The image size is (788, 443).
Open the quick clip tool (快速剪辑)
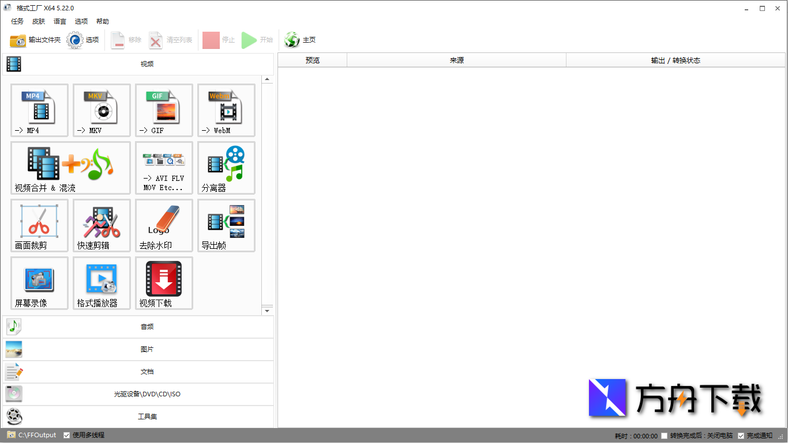102,225
